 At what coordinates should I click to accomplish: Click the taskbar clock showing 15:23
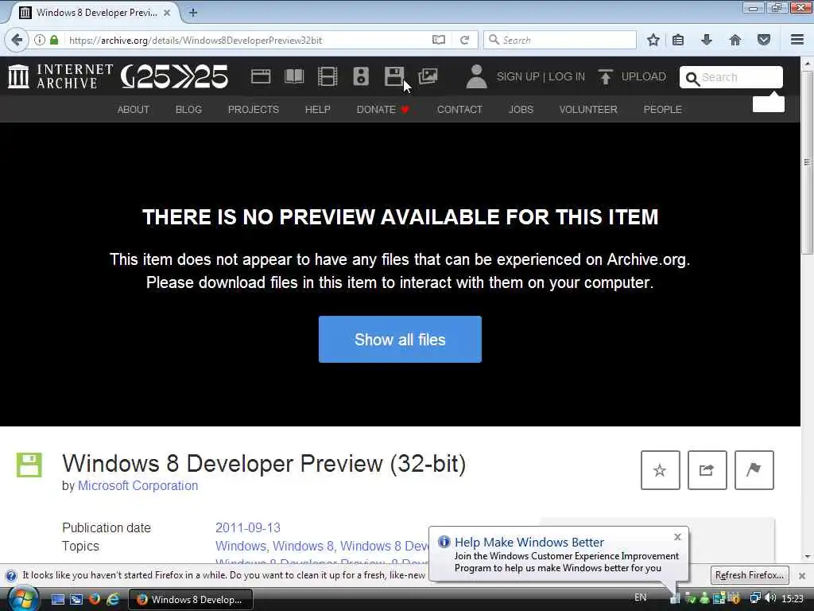pyautogui.click(x=793, y=598)
